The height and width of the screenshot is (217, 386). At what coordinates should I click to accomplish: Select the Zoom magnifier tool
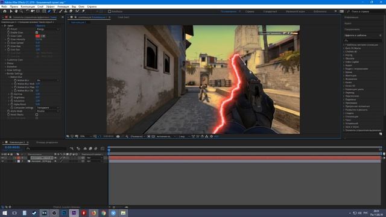point(22,11)
